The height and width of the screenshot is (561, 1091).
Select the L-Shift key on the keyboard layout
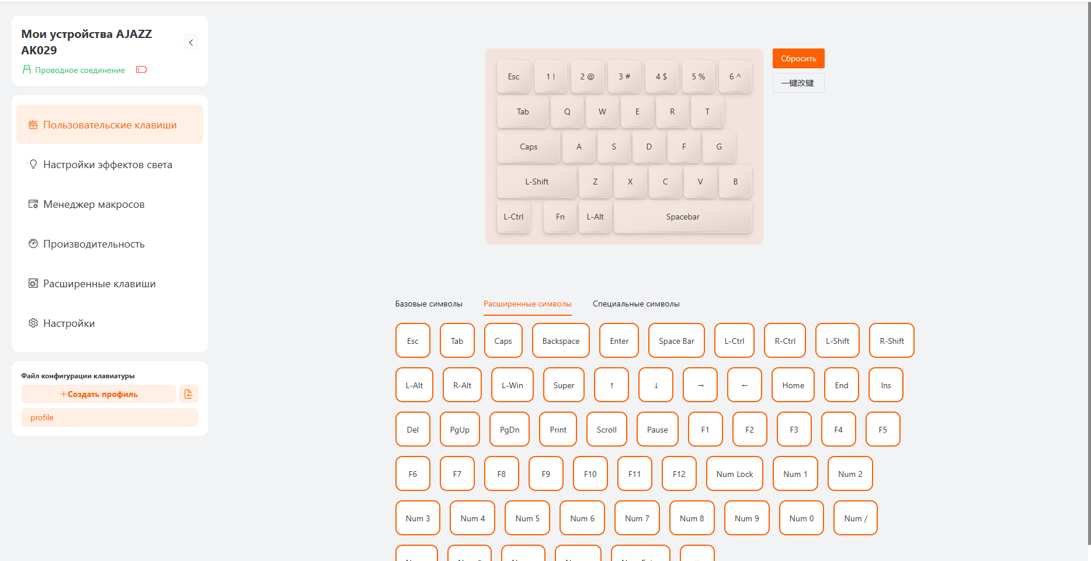click(537, 182)
